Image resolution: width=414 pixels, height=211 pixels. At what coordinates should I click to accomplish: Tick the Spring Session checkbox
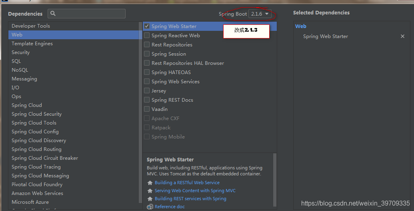click(x=147, y=54)
